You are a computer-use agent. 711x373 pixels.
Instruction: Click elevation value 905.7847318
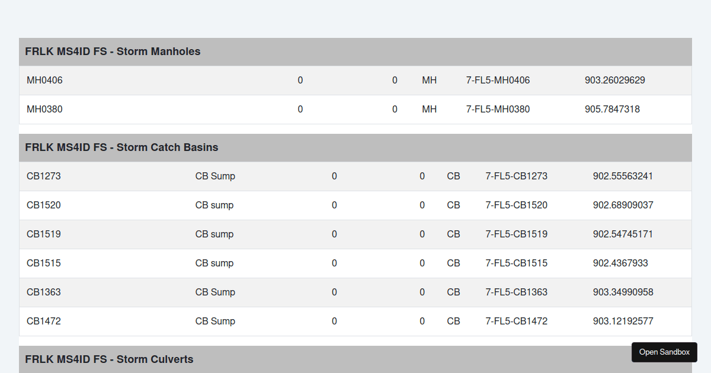click(x=612, y=110)
